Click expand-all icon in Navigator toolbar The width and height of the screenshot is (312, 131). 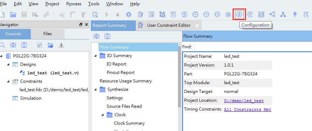tap(13, 45)
